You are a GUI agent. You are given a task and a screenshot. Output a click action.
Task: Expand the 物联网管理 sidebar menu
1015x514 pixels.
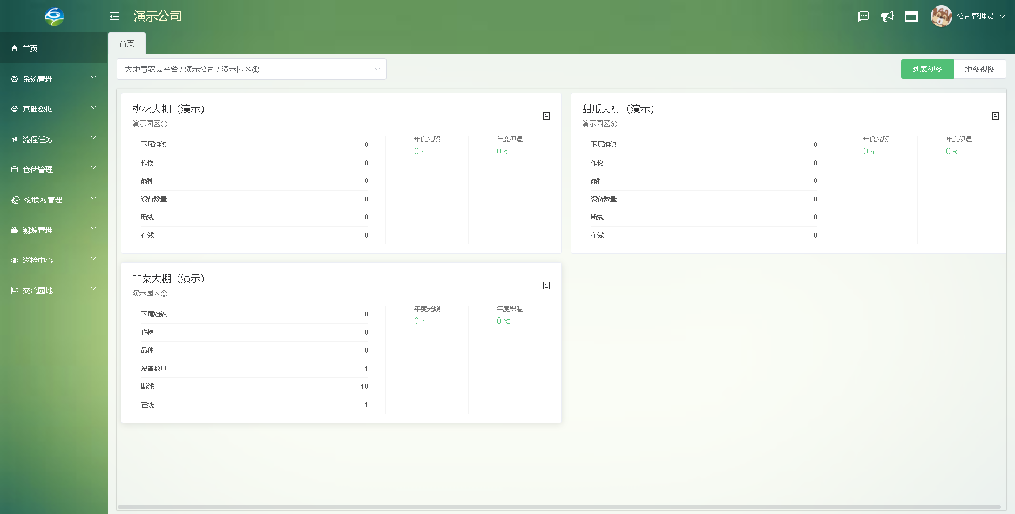click(54, 200)
